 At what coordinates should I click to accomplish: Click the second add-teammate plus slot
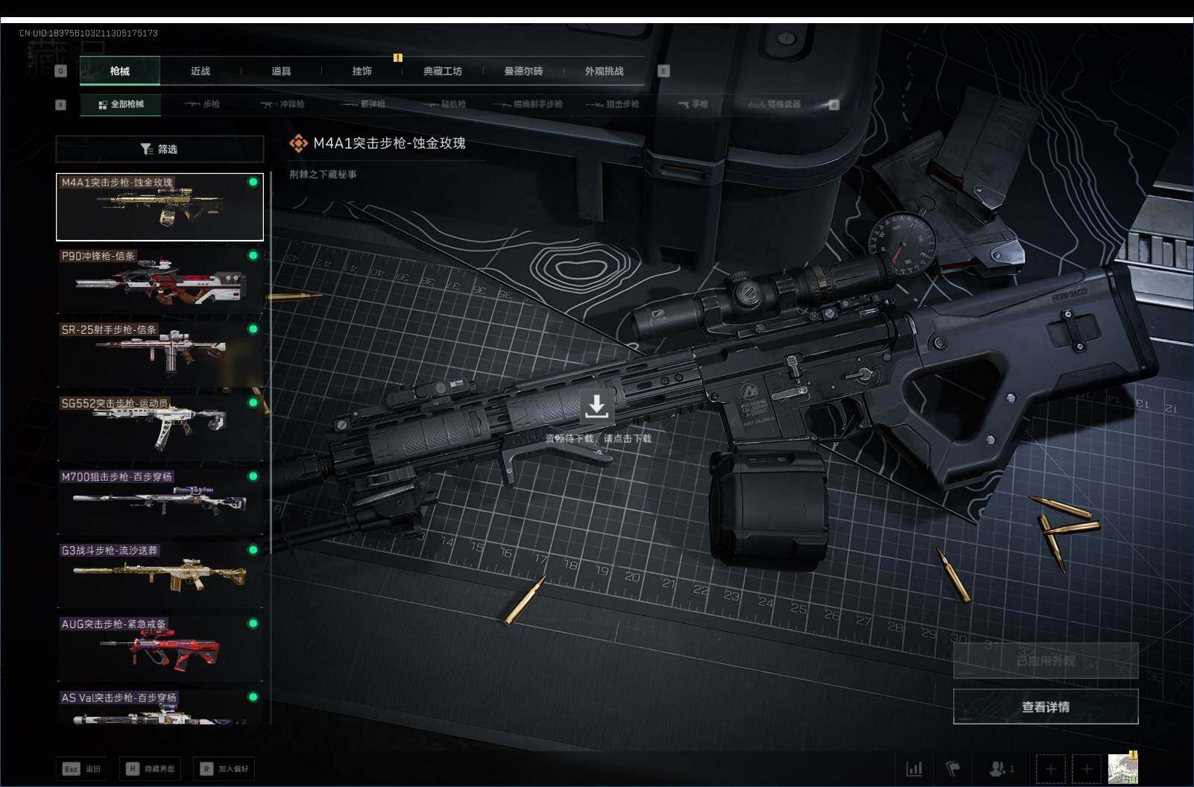(x=1087, y=768)
